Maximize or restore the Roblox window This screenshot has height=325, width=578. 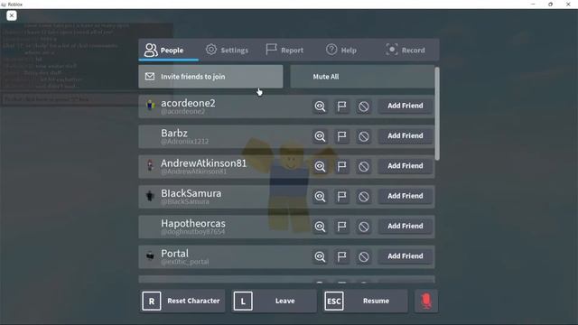550,5
